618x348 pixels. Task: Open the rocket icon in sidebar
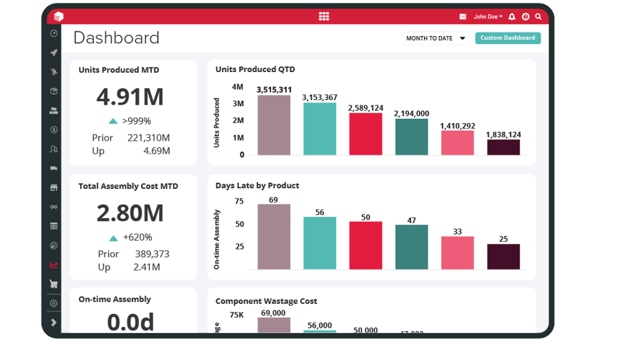pos(54,52)
